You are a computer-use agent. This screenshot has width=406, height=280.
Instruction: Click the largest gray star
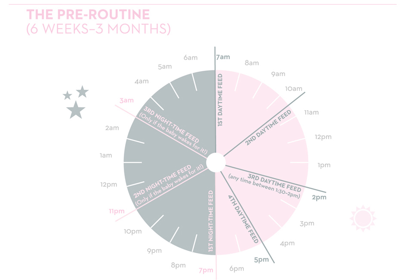tap(76, 110)
